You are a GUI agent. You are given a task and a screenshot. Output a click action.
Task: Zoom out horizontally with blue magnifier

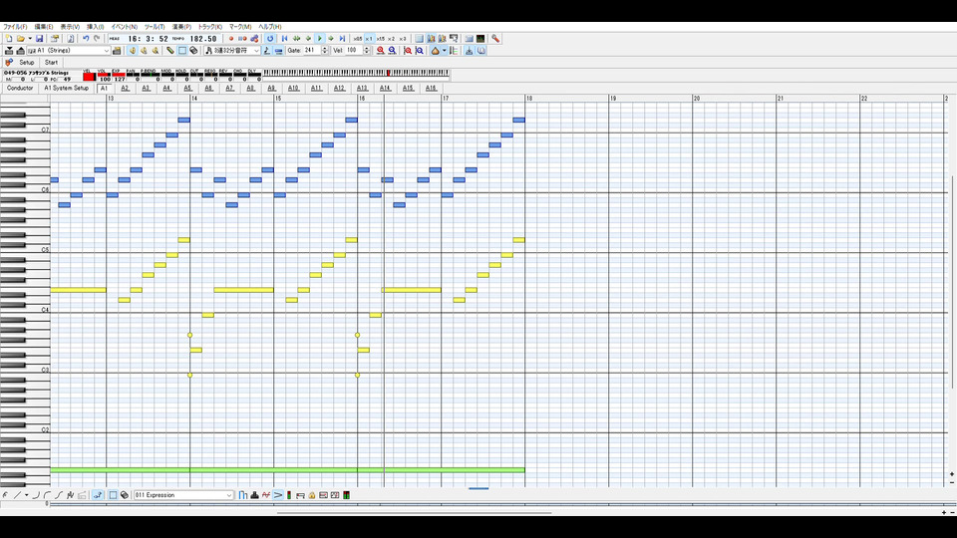click(x=392, y=51)
